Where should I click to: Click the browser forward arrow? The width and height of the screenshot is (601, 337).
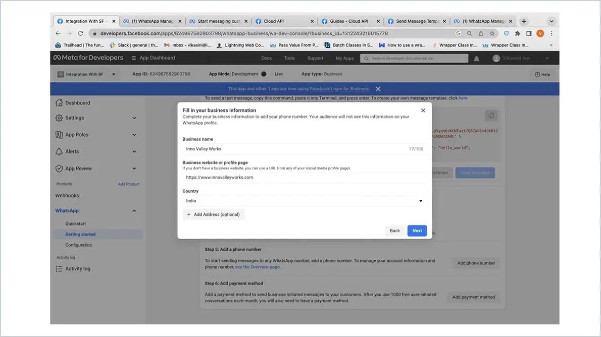point(69,33)
